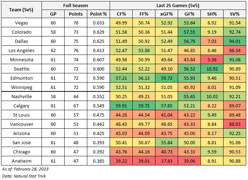The image size is (248, 180).
Task: Select the GP column header
Action: [x=53, y=14]
